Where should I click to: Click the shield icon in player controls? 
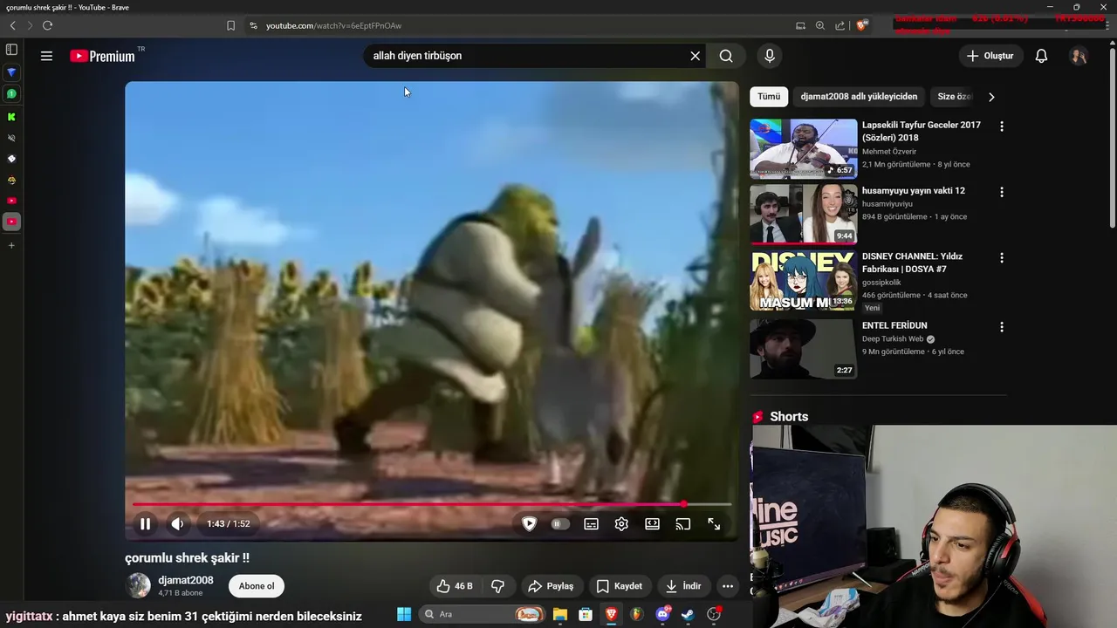[x=529, y=524]
